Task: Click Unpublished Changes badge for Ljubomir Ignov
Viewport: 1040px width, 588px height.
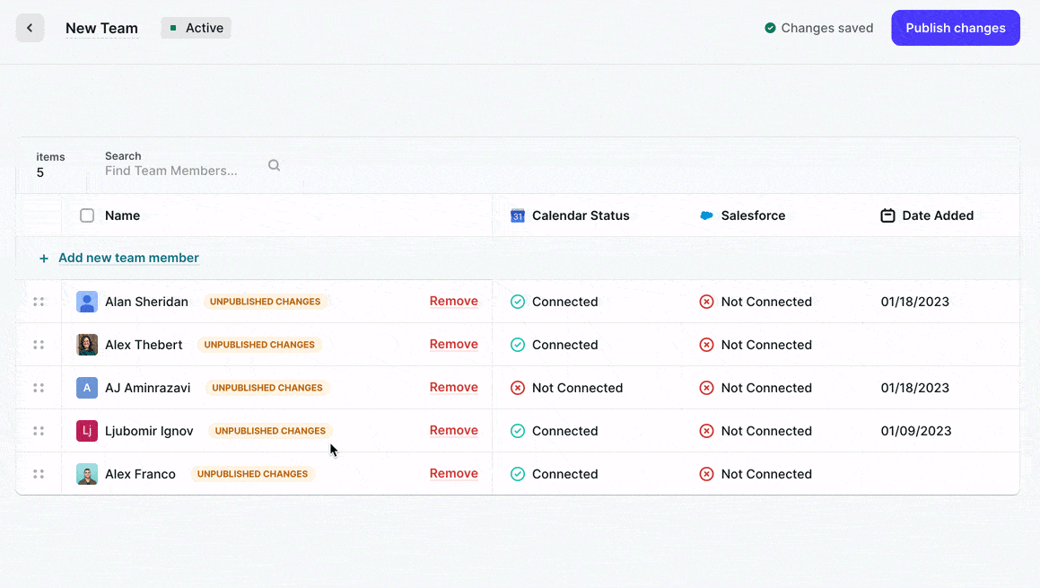Action: (270, 431)
